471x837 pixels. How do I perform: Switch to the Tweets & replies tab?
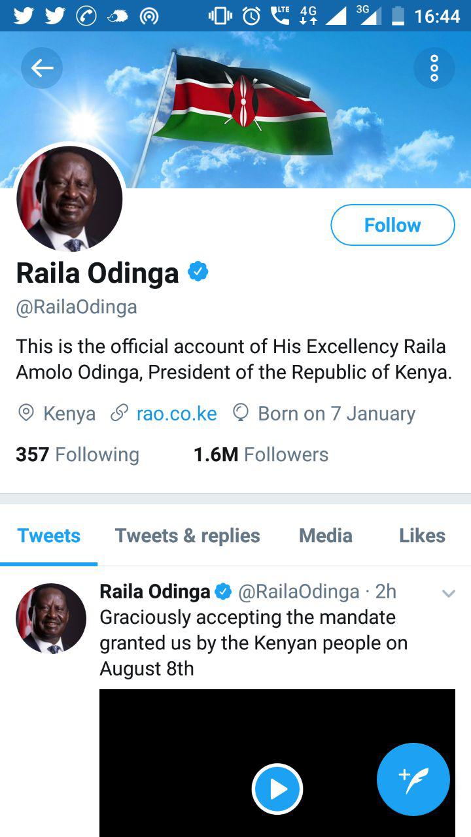click(x=188, y=536)
